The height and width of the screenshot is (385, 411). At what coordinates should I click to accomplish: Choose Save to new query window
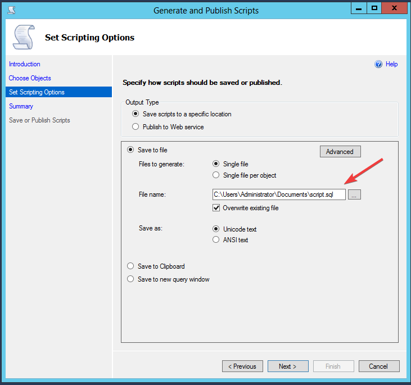[130, 279]
